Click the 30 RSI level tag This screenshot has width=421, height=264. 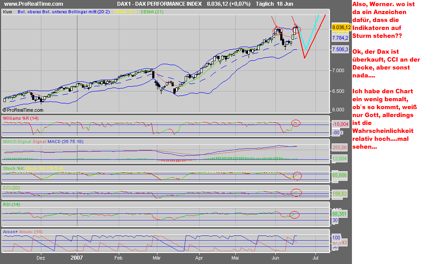(x=335, y=220)
